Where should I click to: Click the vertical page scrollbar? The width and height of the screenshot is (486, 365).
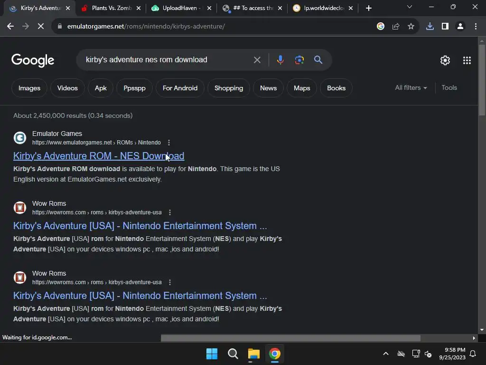pos(482,80)
